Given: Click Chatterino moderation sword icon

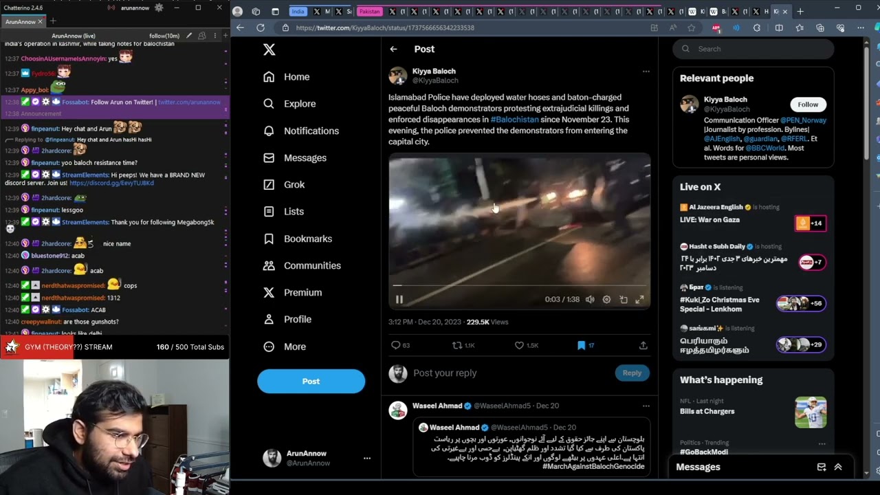Looking at the screenshot, I should [x=190, y=36].
